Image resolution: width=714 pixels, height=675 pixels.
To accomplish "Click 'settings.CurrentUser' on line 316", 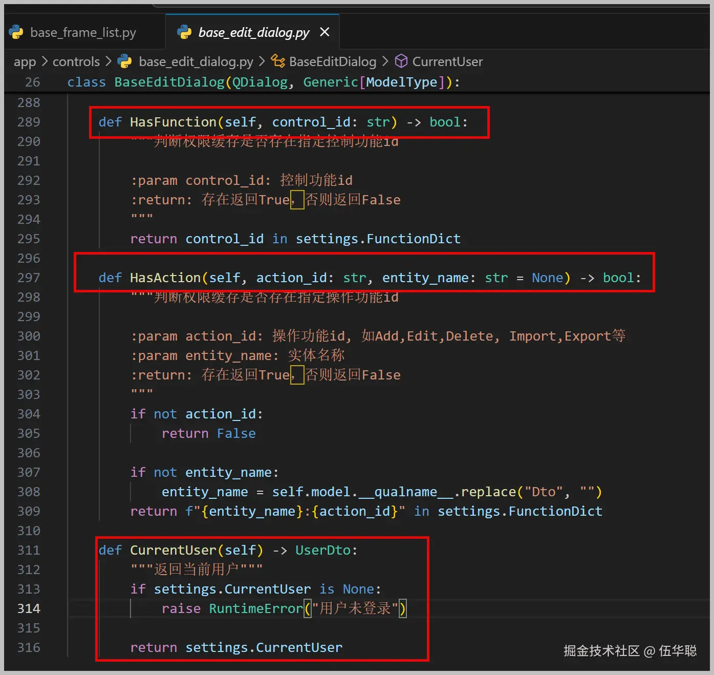I will (264, 647).
